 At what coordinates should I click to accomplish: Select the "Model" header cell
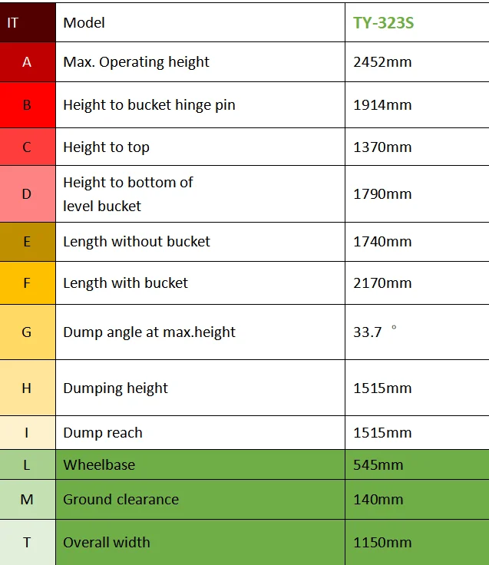(x=84, y=22)
